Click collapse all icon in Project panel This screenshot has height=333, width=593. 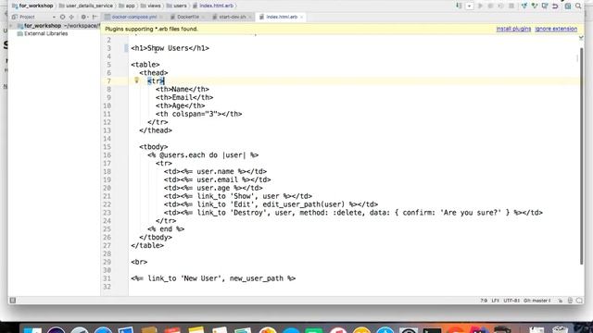pyautogui.click(x=71, y=17)
